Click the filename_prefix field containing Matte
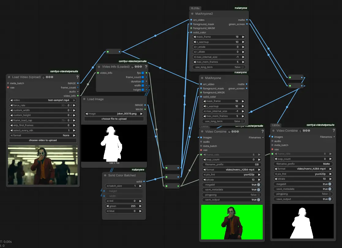This screenshot has height=248, width=342. pyautogui.click(x=303, y=164)
